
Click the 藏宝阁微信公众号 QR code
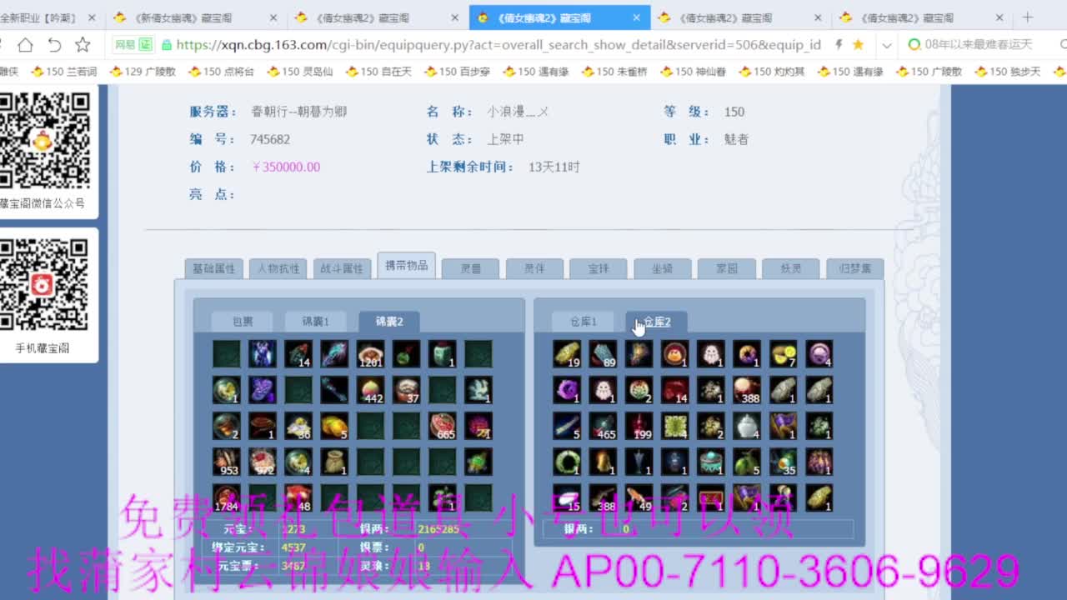45,140
